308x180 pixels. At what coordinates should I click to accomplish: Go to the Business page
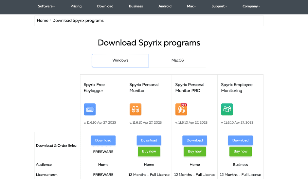(x=136, y=6)
